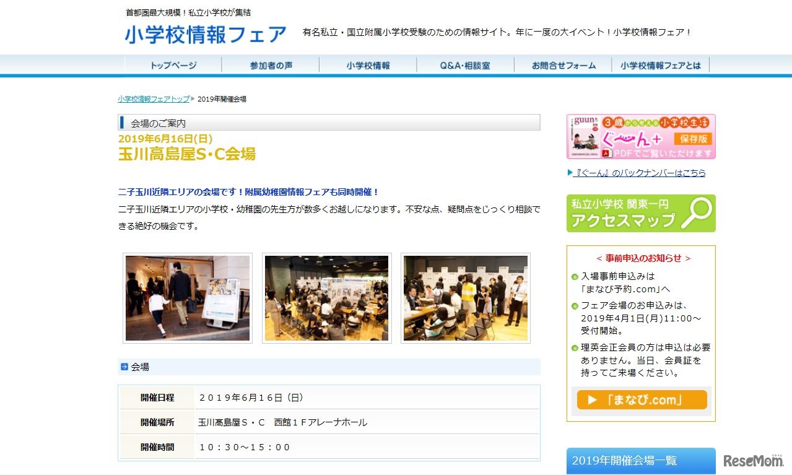
Task: Click the 小学校情報フェア site logo
Action: pyautogui.click(x=206, y=34)
